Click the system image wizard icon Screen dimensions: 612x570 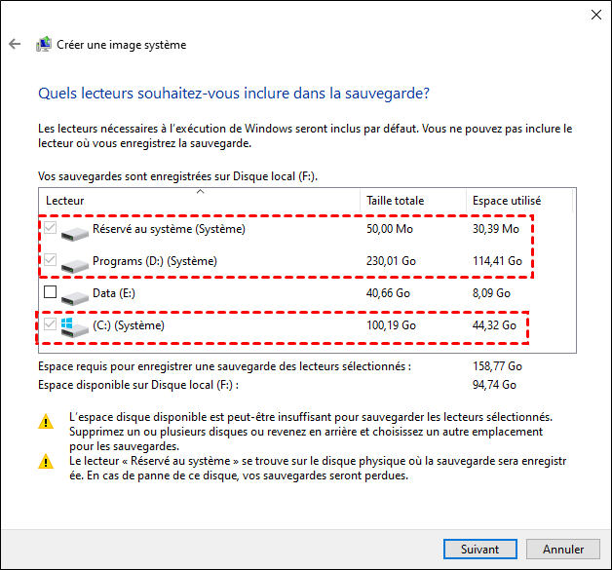point(44,44)
